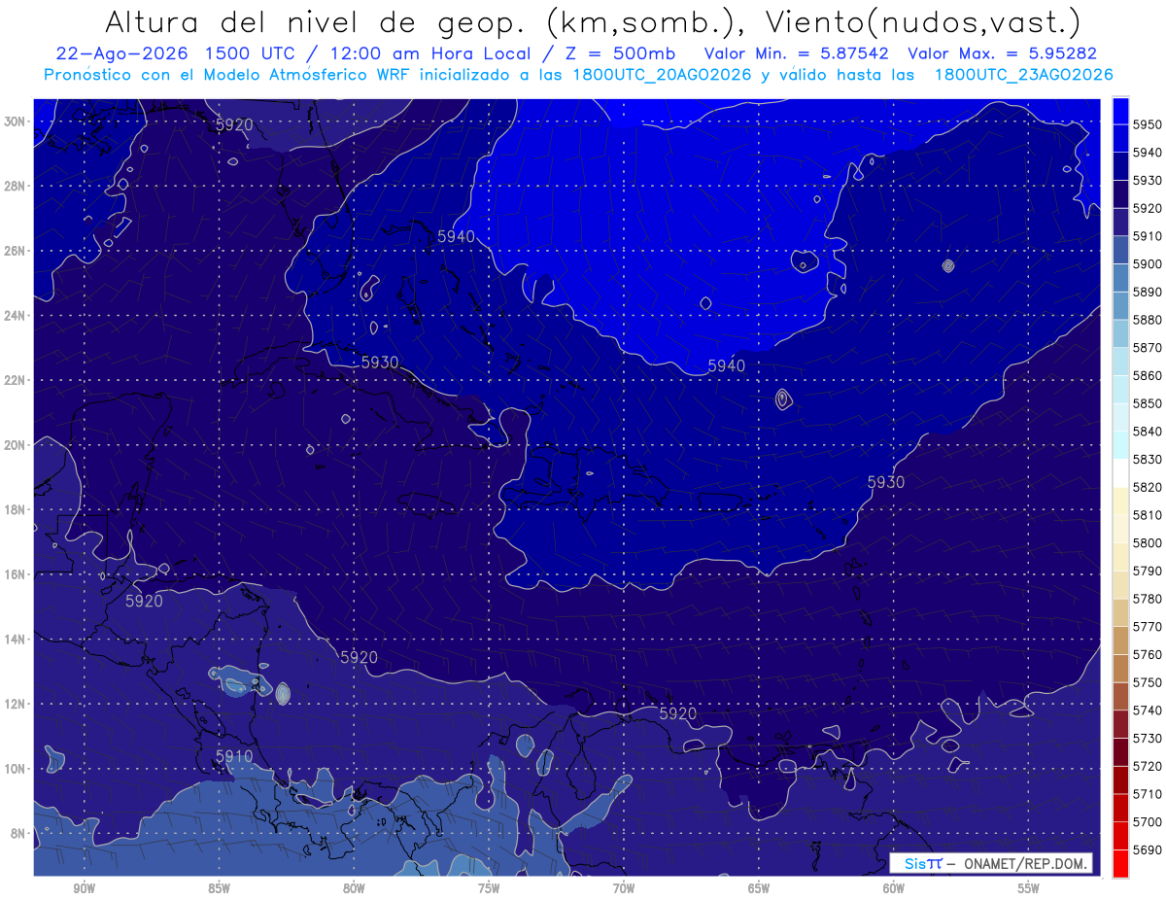Click 5750 on the color scale

tap(1148, 682)
